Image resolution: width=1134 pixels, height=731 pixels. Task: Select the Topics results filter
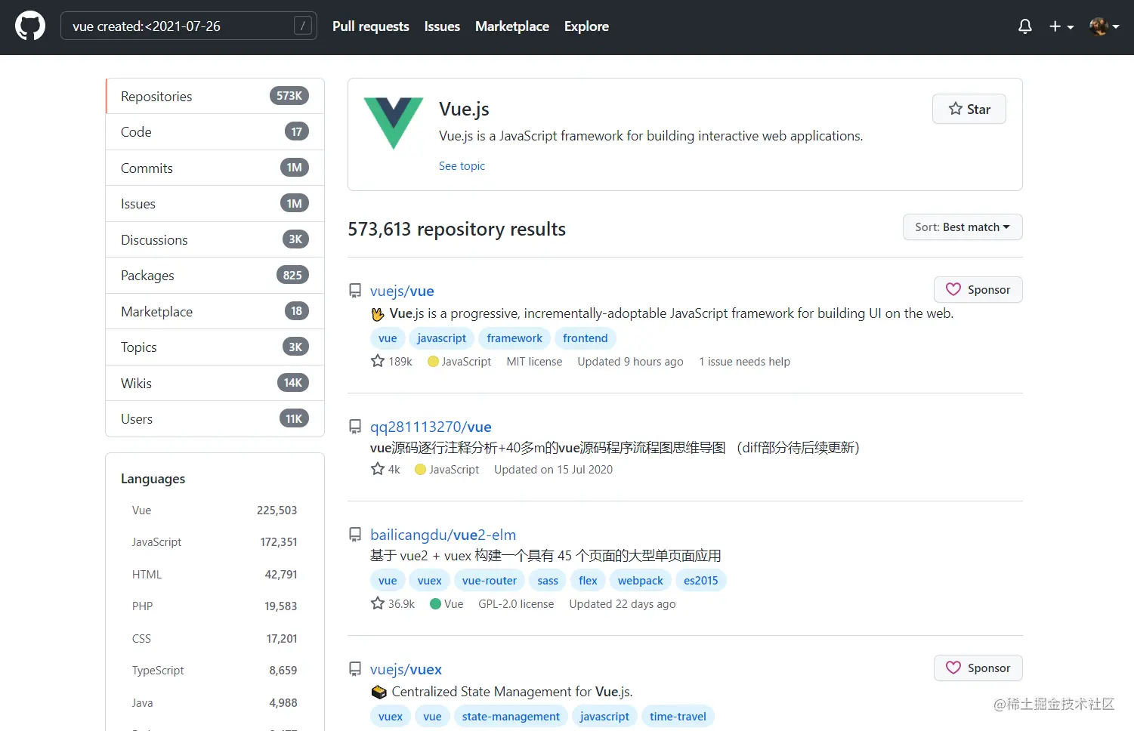click(215, 347)
